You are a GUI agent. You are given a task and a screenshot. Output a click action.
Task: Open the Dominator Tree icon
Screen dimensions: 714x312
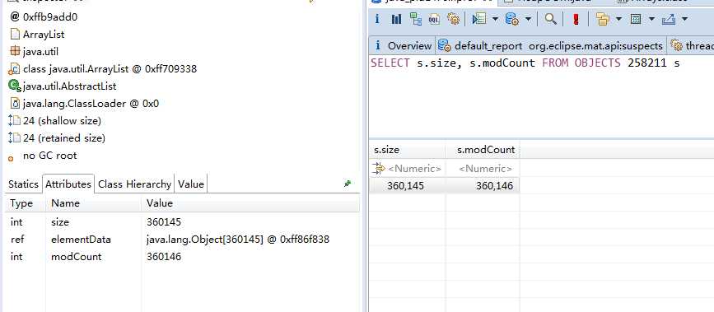tap(415, 19)
